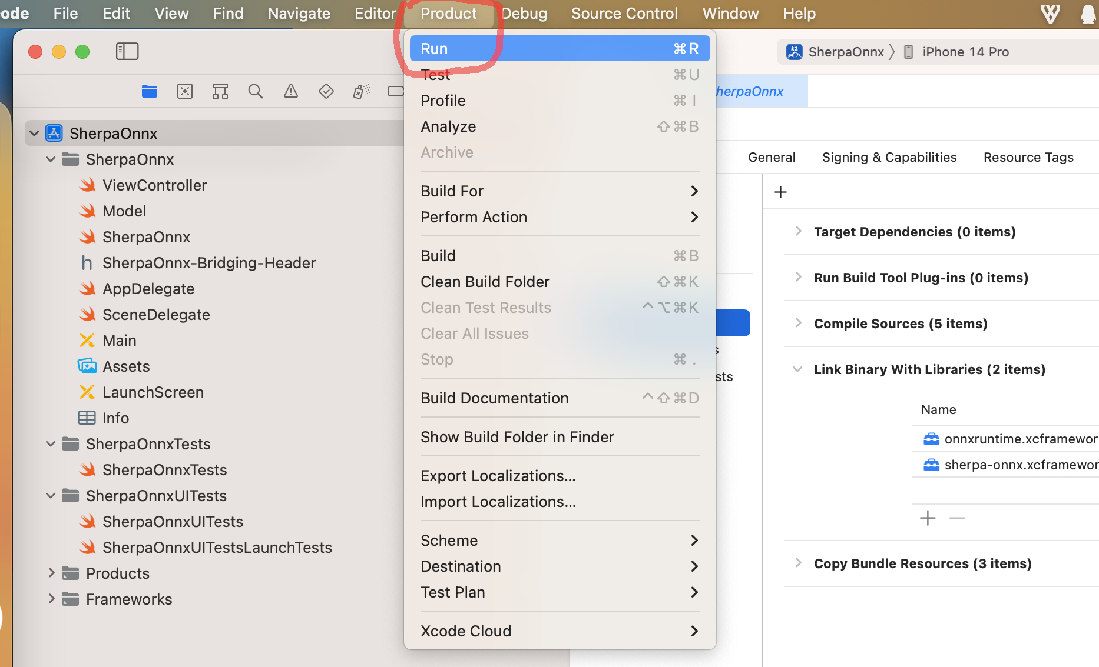Image resolution: width=1099 pixels, height=667 pixels.
Task: Collapse the SherpaOnnx group folder
Action: [x=51, y=159]
